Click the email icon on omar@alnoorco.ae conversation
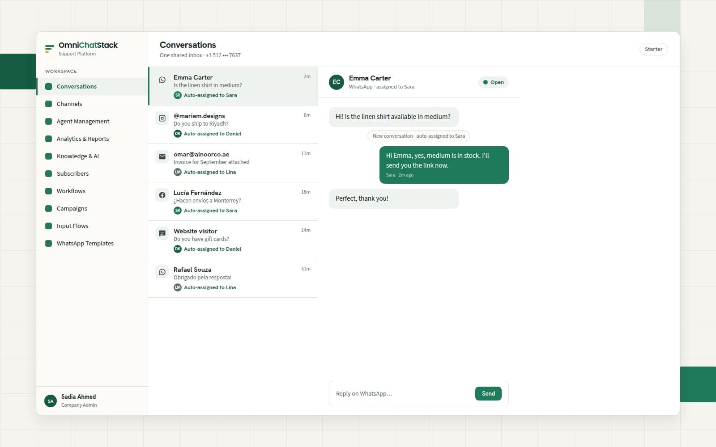Viewport: 716px width, 447px height. 162,157
